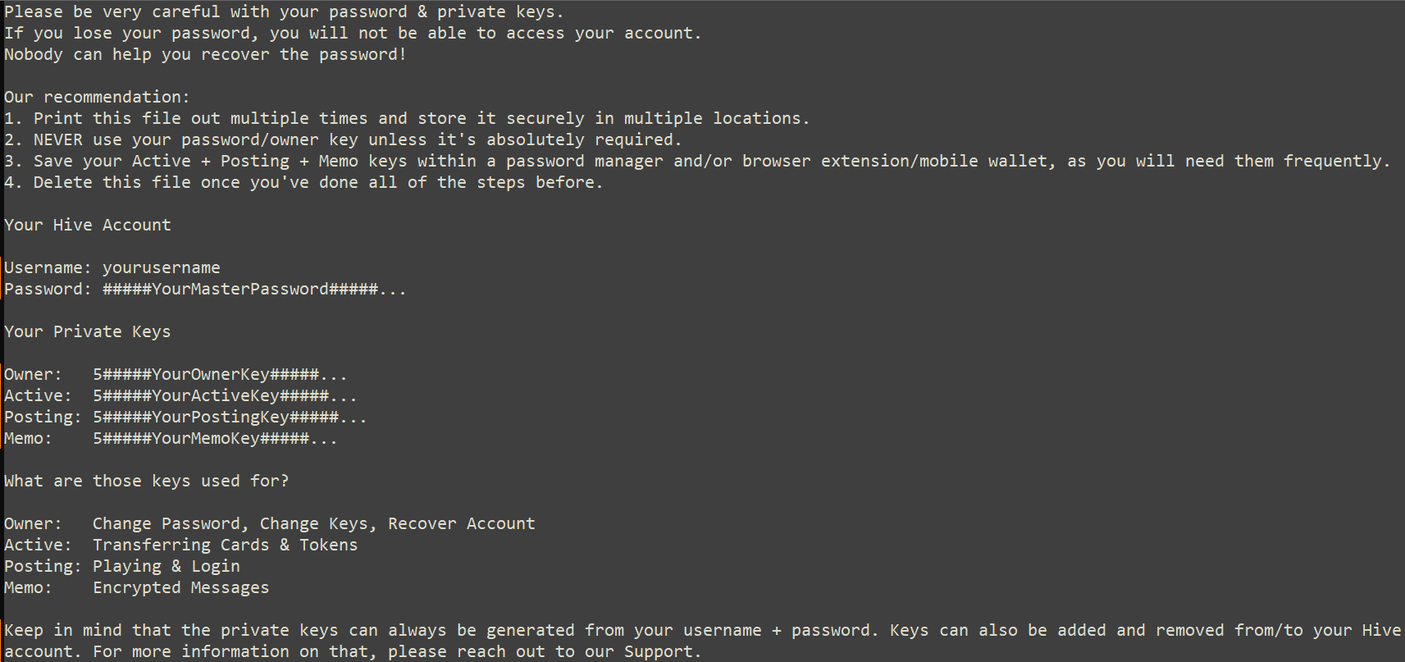Click the Active key placeholder line

225,396
